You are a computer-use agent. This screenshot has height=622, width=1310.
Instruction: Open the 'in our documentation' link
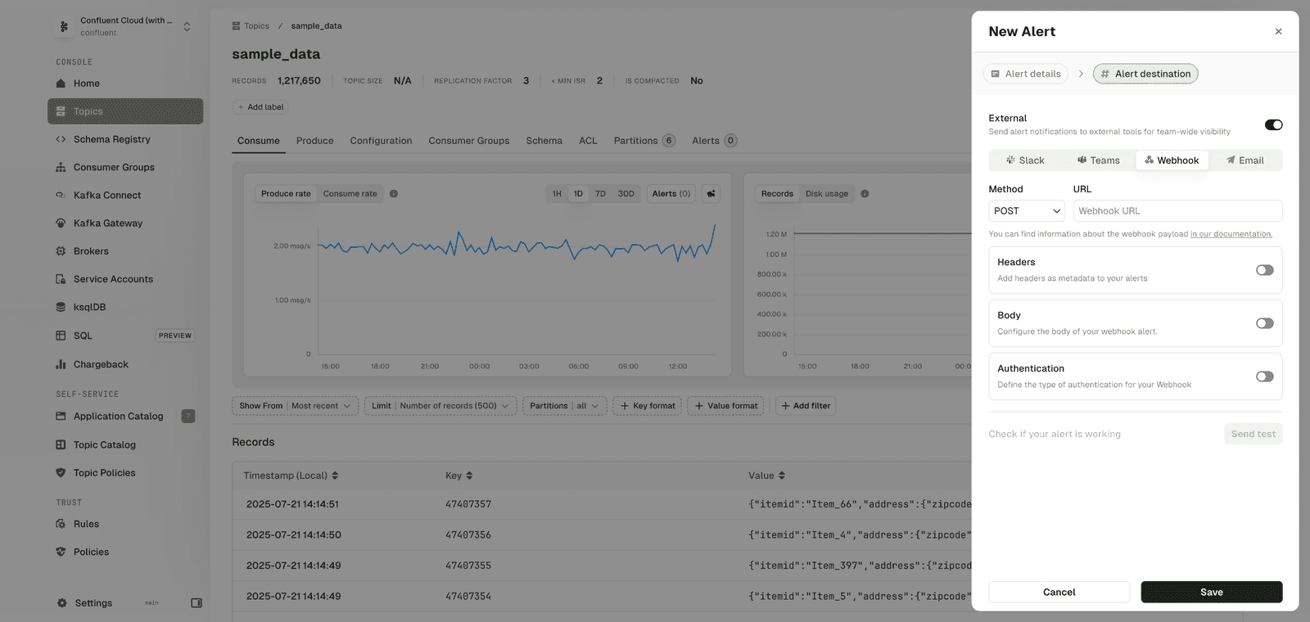(1231, 234)
